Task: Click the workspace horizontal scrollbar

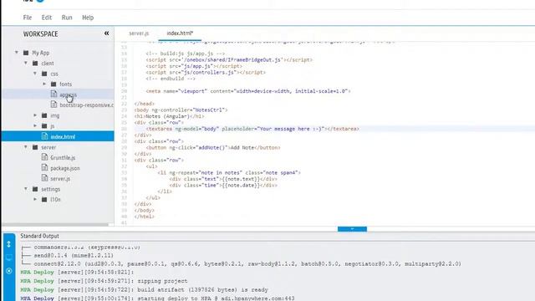Action: pyautogui.click(x=55, y=225)
